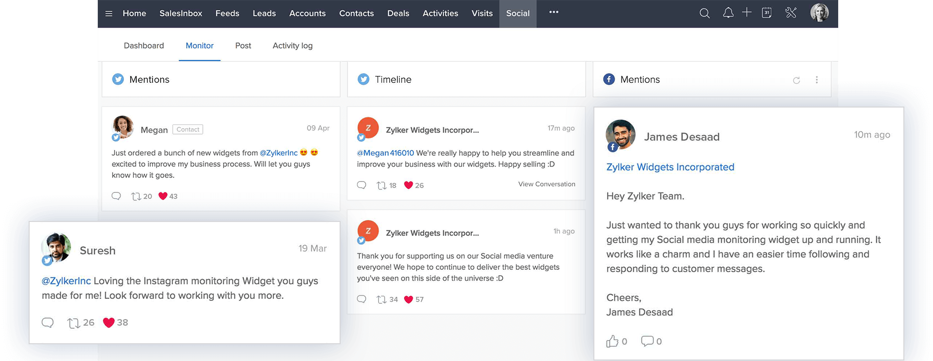Open the Deals module
The height and width of the screenshot is (361, 933).
[x=398, y=13]
